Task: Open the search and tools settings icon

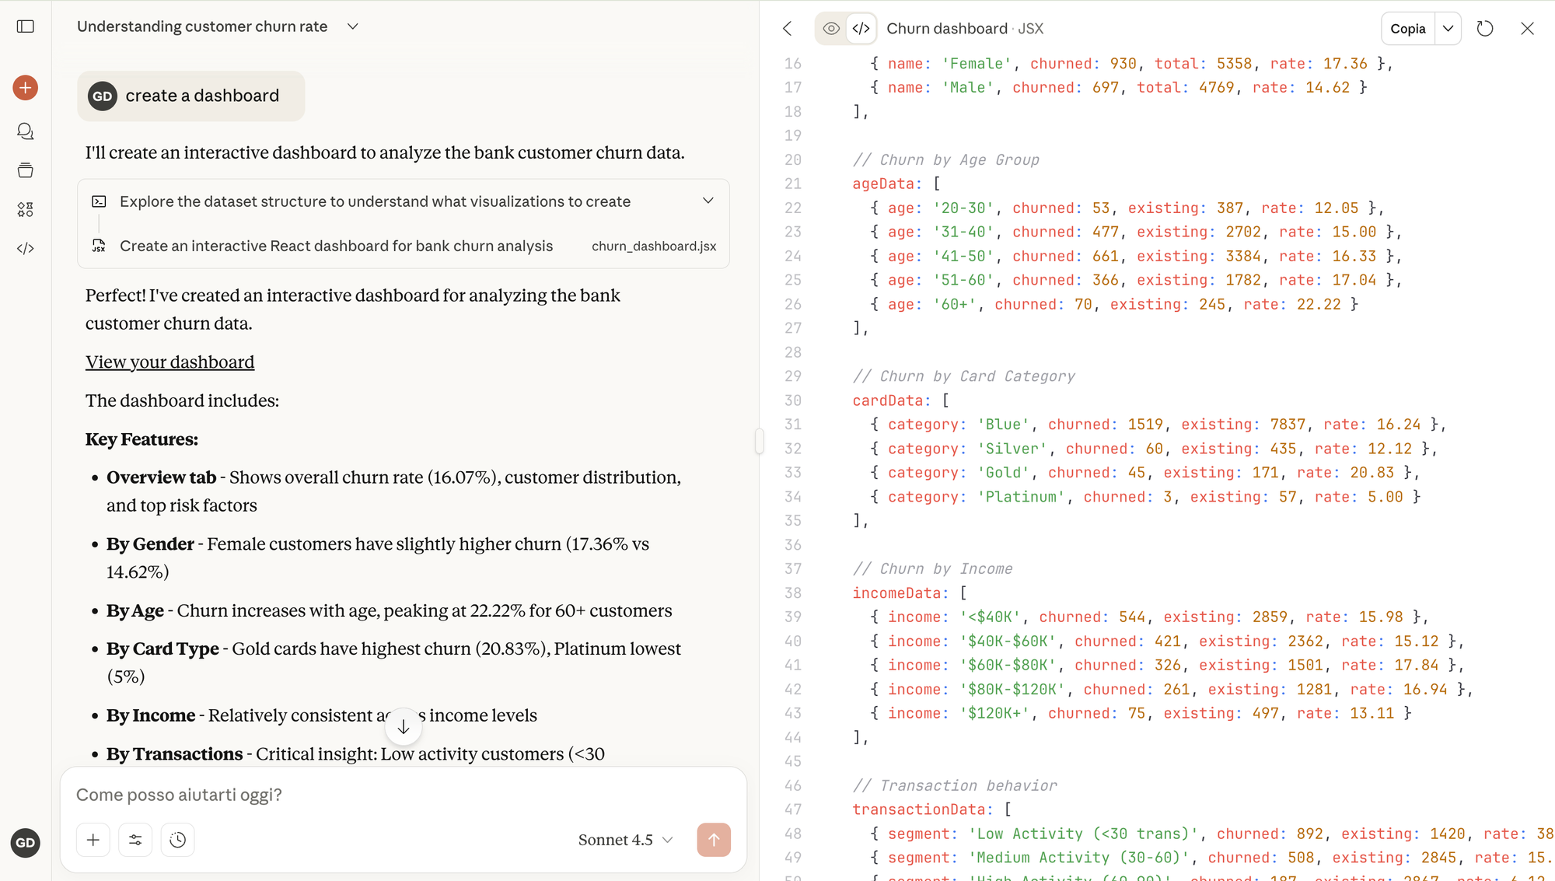Action: click(x=135, y=840)
